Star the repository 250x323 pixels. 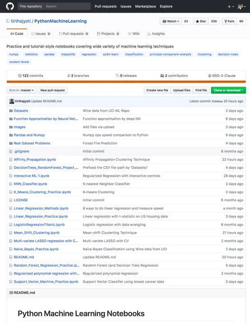pos(201,21)
